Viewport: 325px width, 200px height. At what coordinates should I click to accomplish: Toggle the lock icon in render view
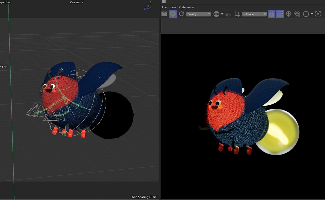pyautogui.click(x=271, y=14)
